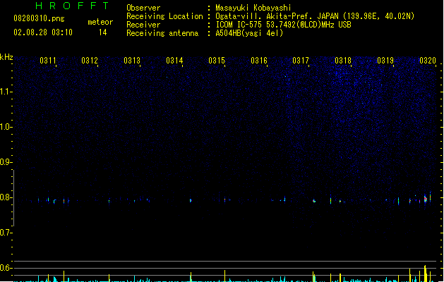Click the 0.9 frequency axis label
The image size is (444, 282).
[x=6, y=162]
